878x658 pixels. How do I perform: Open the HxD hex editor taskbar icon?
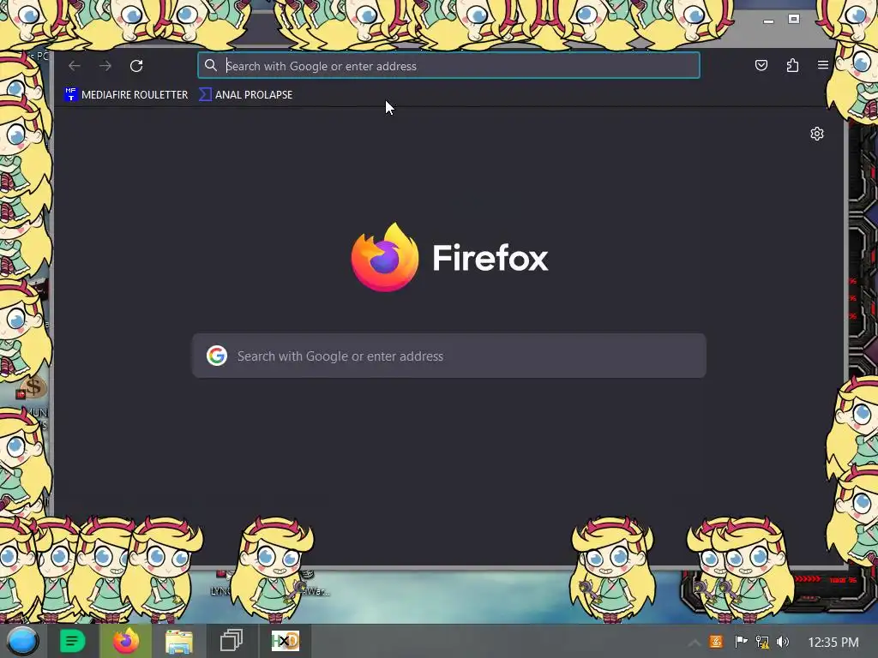click(285, 641)
